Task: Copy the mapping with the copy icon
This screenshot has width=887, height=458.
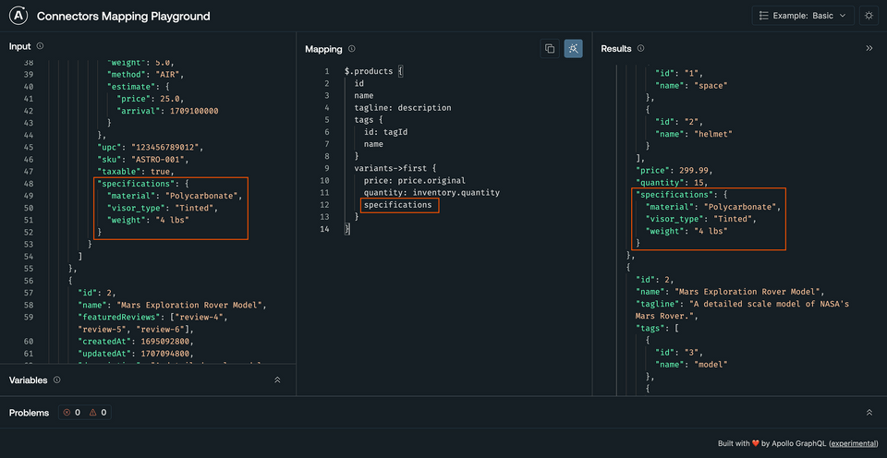Action: 549,49
